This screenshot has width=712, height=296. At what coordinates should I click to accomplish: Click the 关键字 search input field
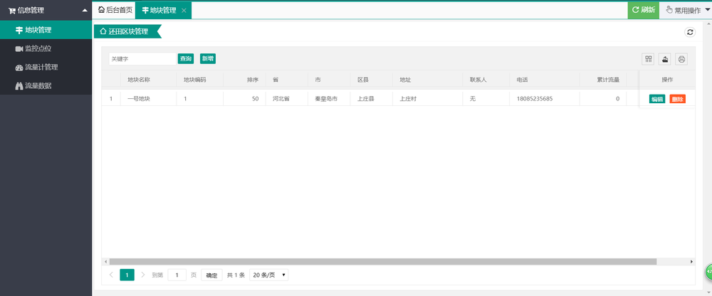tap(142, 58)
